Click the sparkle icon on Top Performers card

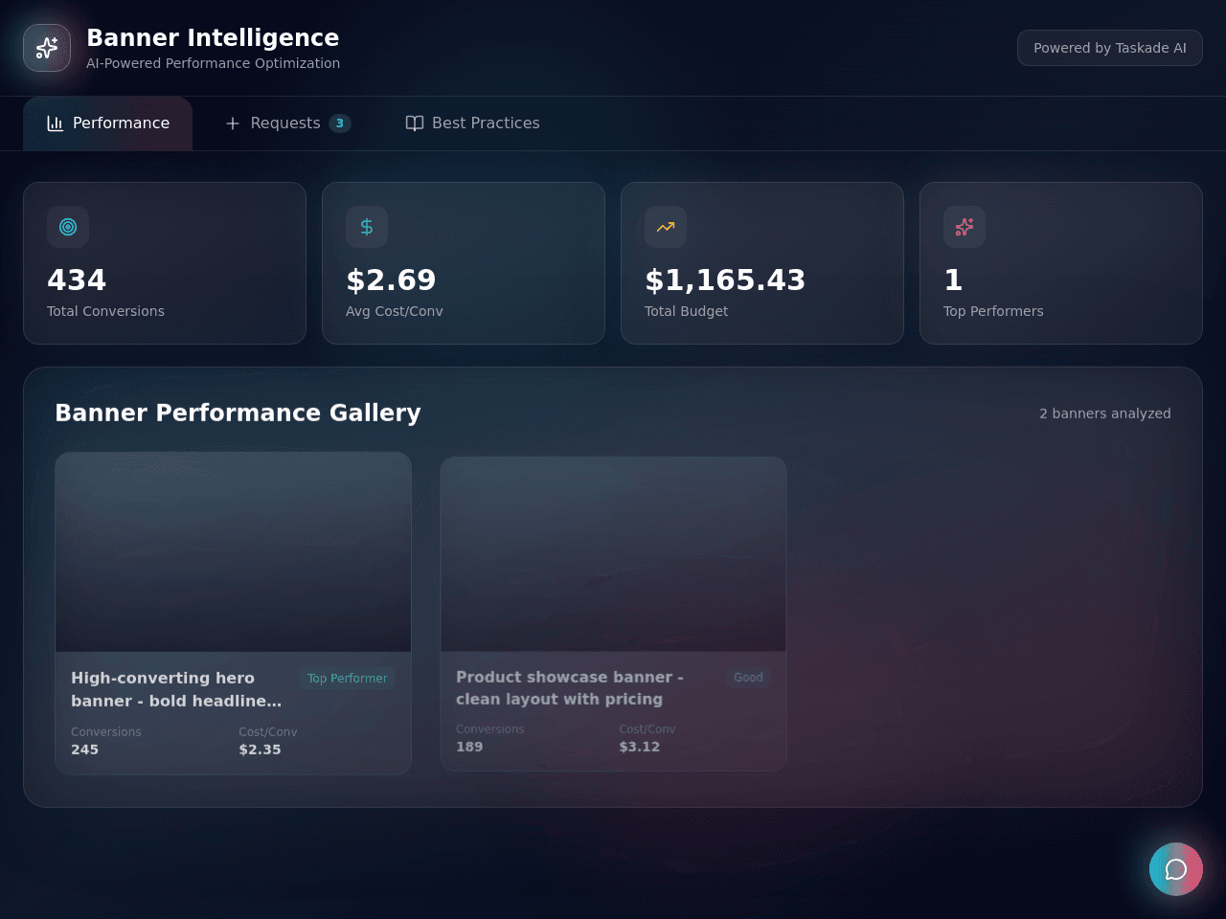click(965, 227)
